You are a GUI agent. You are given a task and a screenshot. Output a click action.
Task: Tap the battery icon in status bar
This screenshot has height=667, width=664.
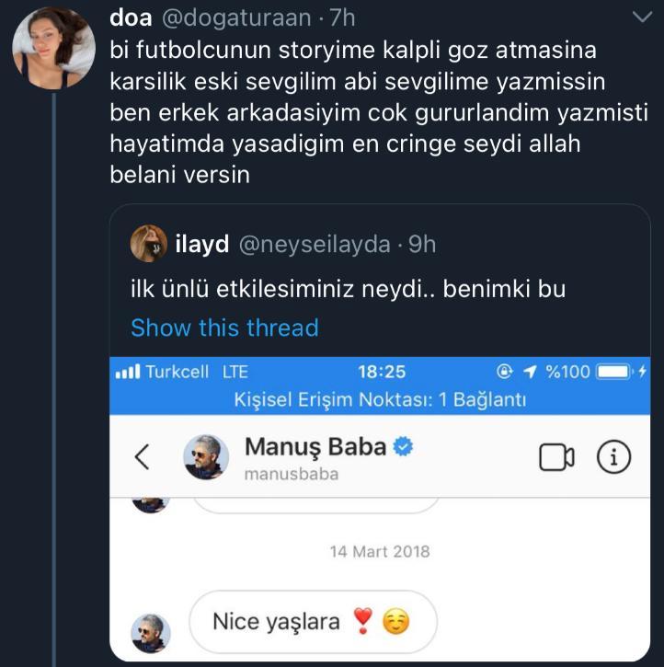click(x=614, y=373)
